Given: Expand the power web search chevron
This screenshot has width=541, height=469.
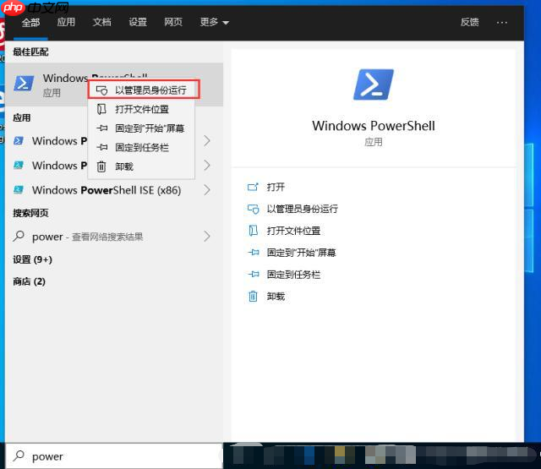Looking at the screenshot, I should 206,237.
